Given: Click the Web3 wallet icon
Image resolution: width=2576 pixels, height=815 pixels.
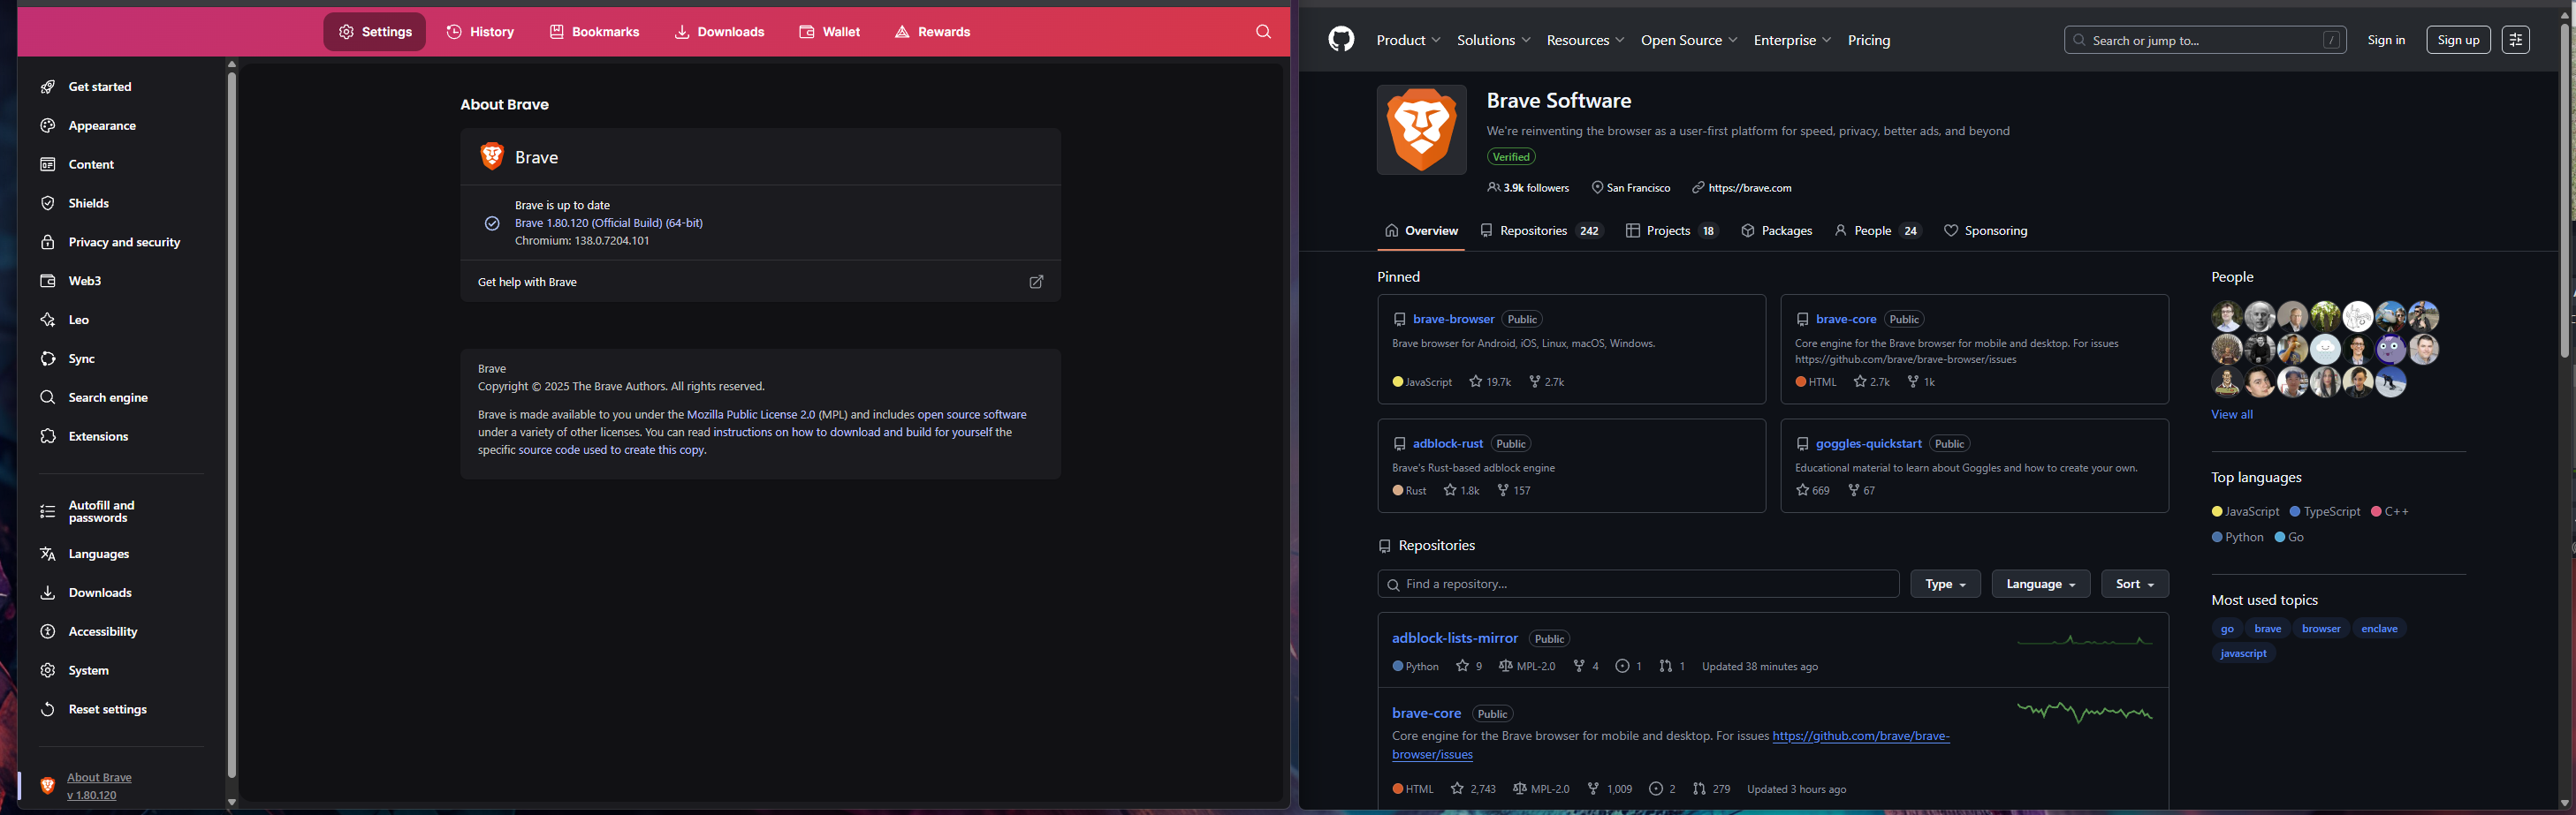Looking at the screenshot, I should (47, 282).
